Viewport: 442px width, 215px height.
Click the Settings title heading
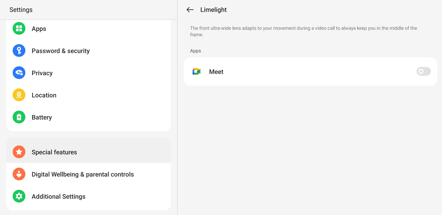click(21, 9)
